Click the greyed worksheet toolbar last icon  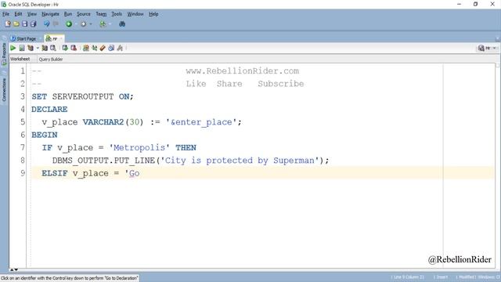point(120,48)
